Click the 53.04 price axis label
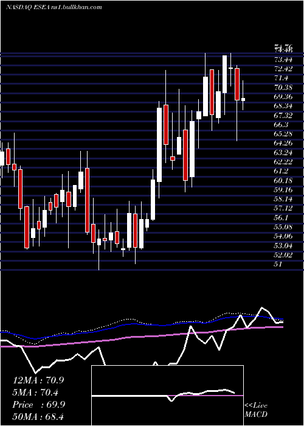Viewport: 304px width, 426px height. tap(283, 245)
